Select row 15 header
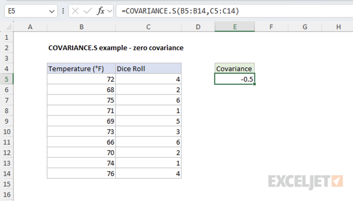 pos(7,184)
